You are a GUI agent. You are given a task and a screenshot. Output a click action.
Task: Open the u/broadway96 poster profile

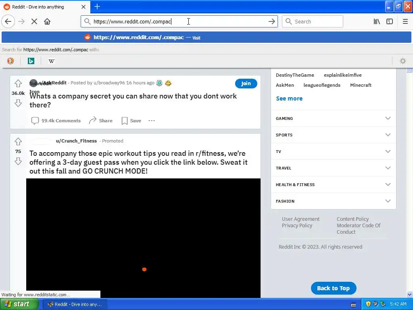pos(109,83)
